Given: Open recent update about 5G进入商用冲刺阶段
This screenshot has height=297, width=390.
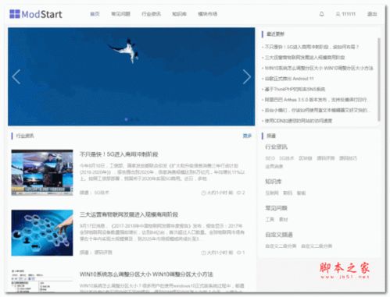Looking at the screenshot, I should tap(312, 47).
